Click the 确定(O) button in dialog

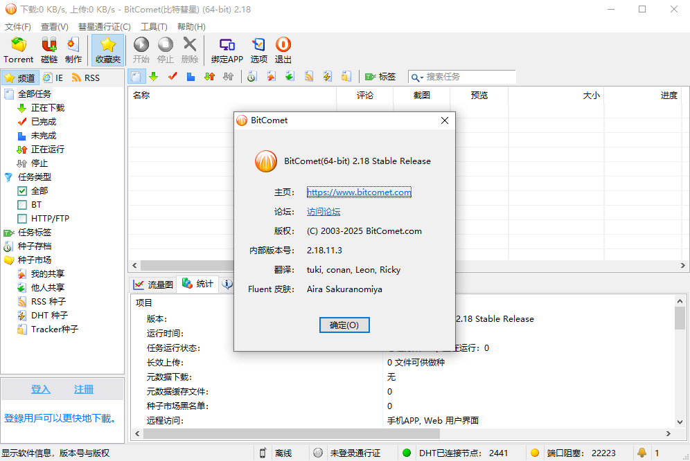(344, 325)
